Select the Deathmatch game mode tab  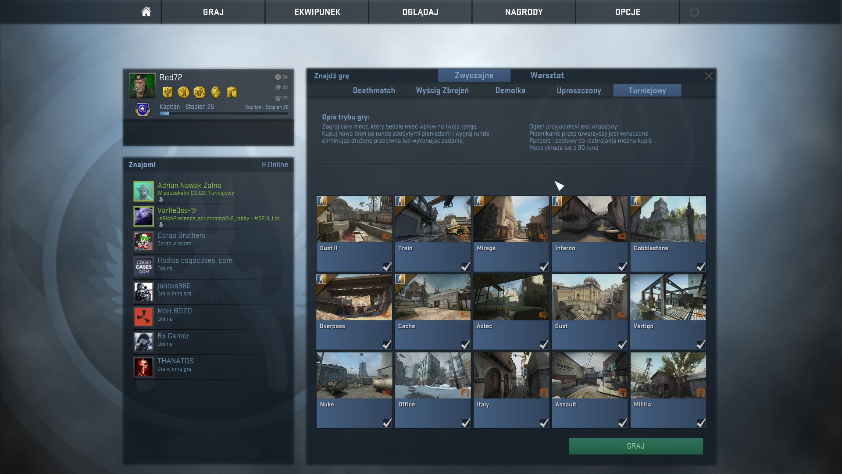click(x=374, y=90)
